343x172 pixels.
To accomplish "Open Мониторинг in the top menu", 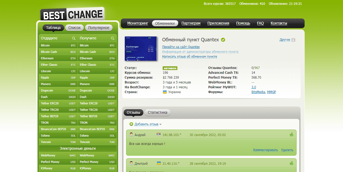I will pos(137,23).
